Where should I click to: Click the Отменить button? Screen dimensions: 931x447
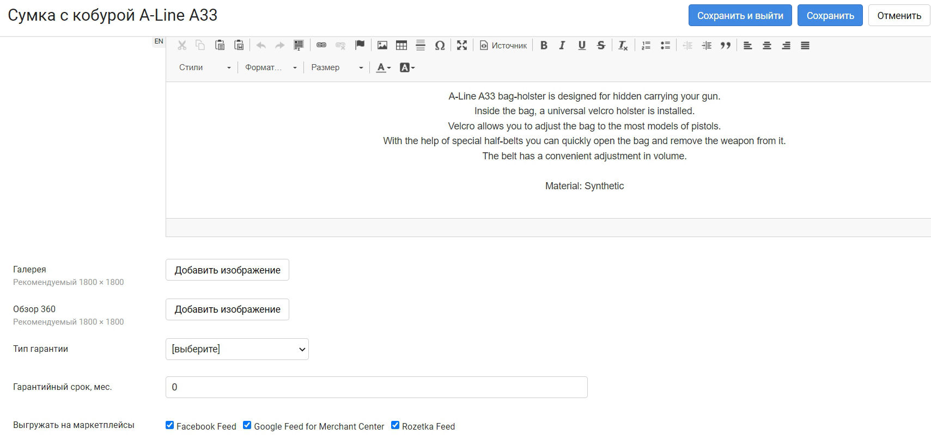899,16
